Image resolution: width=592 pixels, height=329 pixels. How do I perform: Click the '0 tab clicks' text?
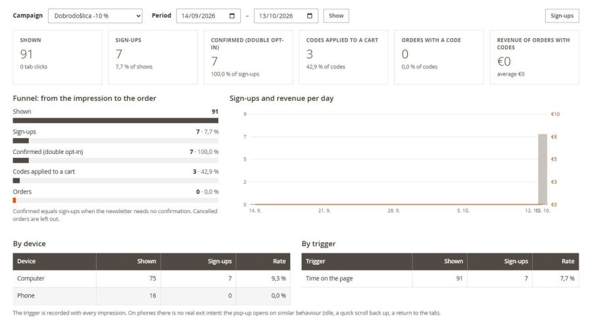tap(34, 67)
